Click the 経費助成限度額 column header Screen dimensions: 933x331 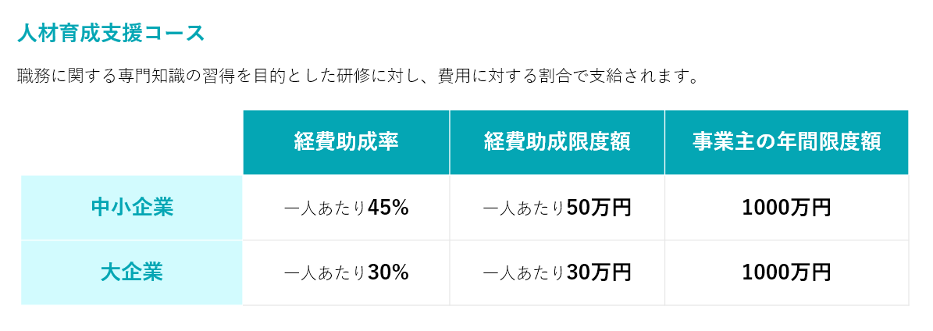(557, 142)
